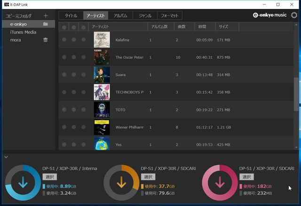Screen dimensions: 301x206
Task: Click artist list vertical scrollbar thumb
Action: coord(296,94)
